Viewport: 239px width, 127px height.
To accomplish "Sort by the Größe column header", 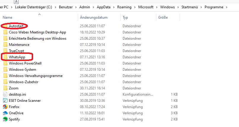I will (x=163, y=17).
